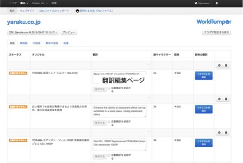
Task: Click the orange status badge in the ¥380 row
Action: 18,140
